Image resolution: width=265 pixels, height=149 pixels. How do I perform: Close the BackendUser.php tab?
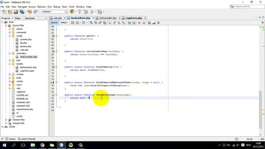tap(93, 18)
